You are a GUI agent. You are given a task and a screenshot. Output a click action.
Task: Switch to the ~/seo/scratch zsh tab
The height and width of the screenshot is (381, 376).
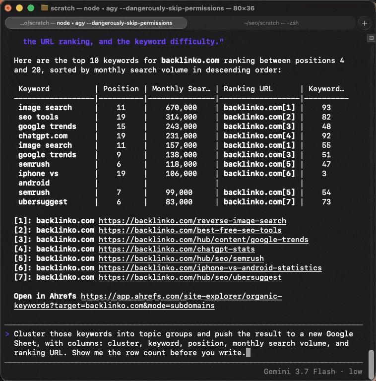pos(271,23)
